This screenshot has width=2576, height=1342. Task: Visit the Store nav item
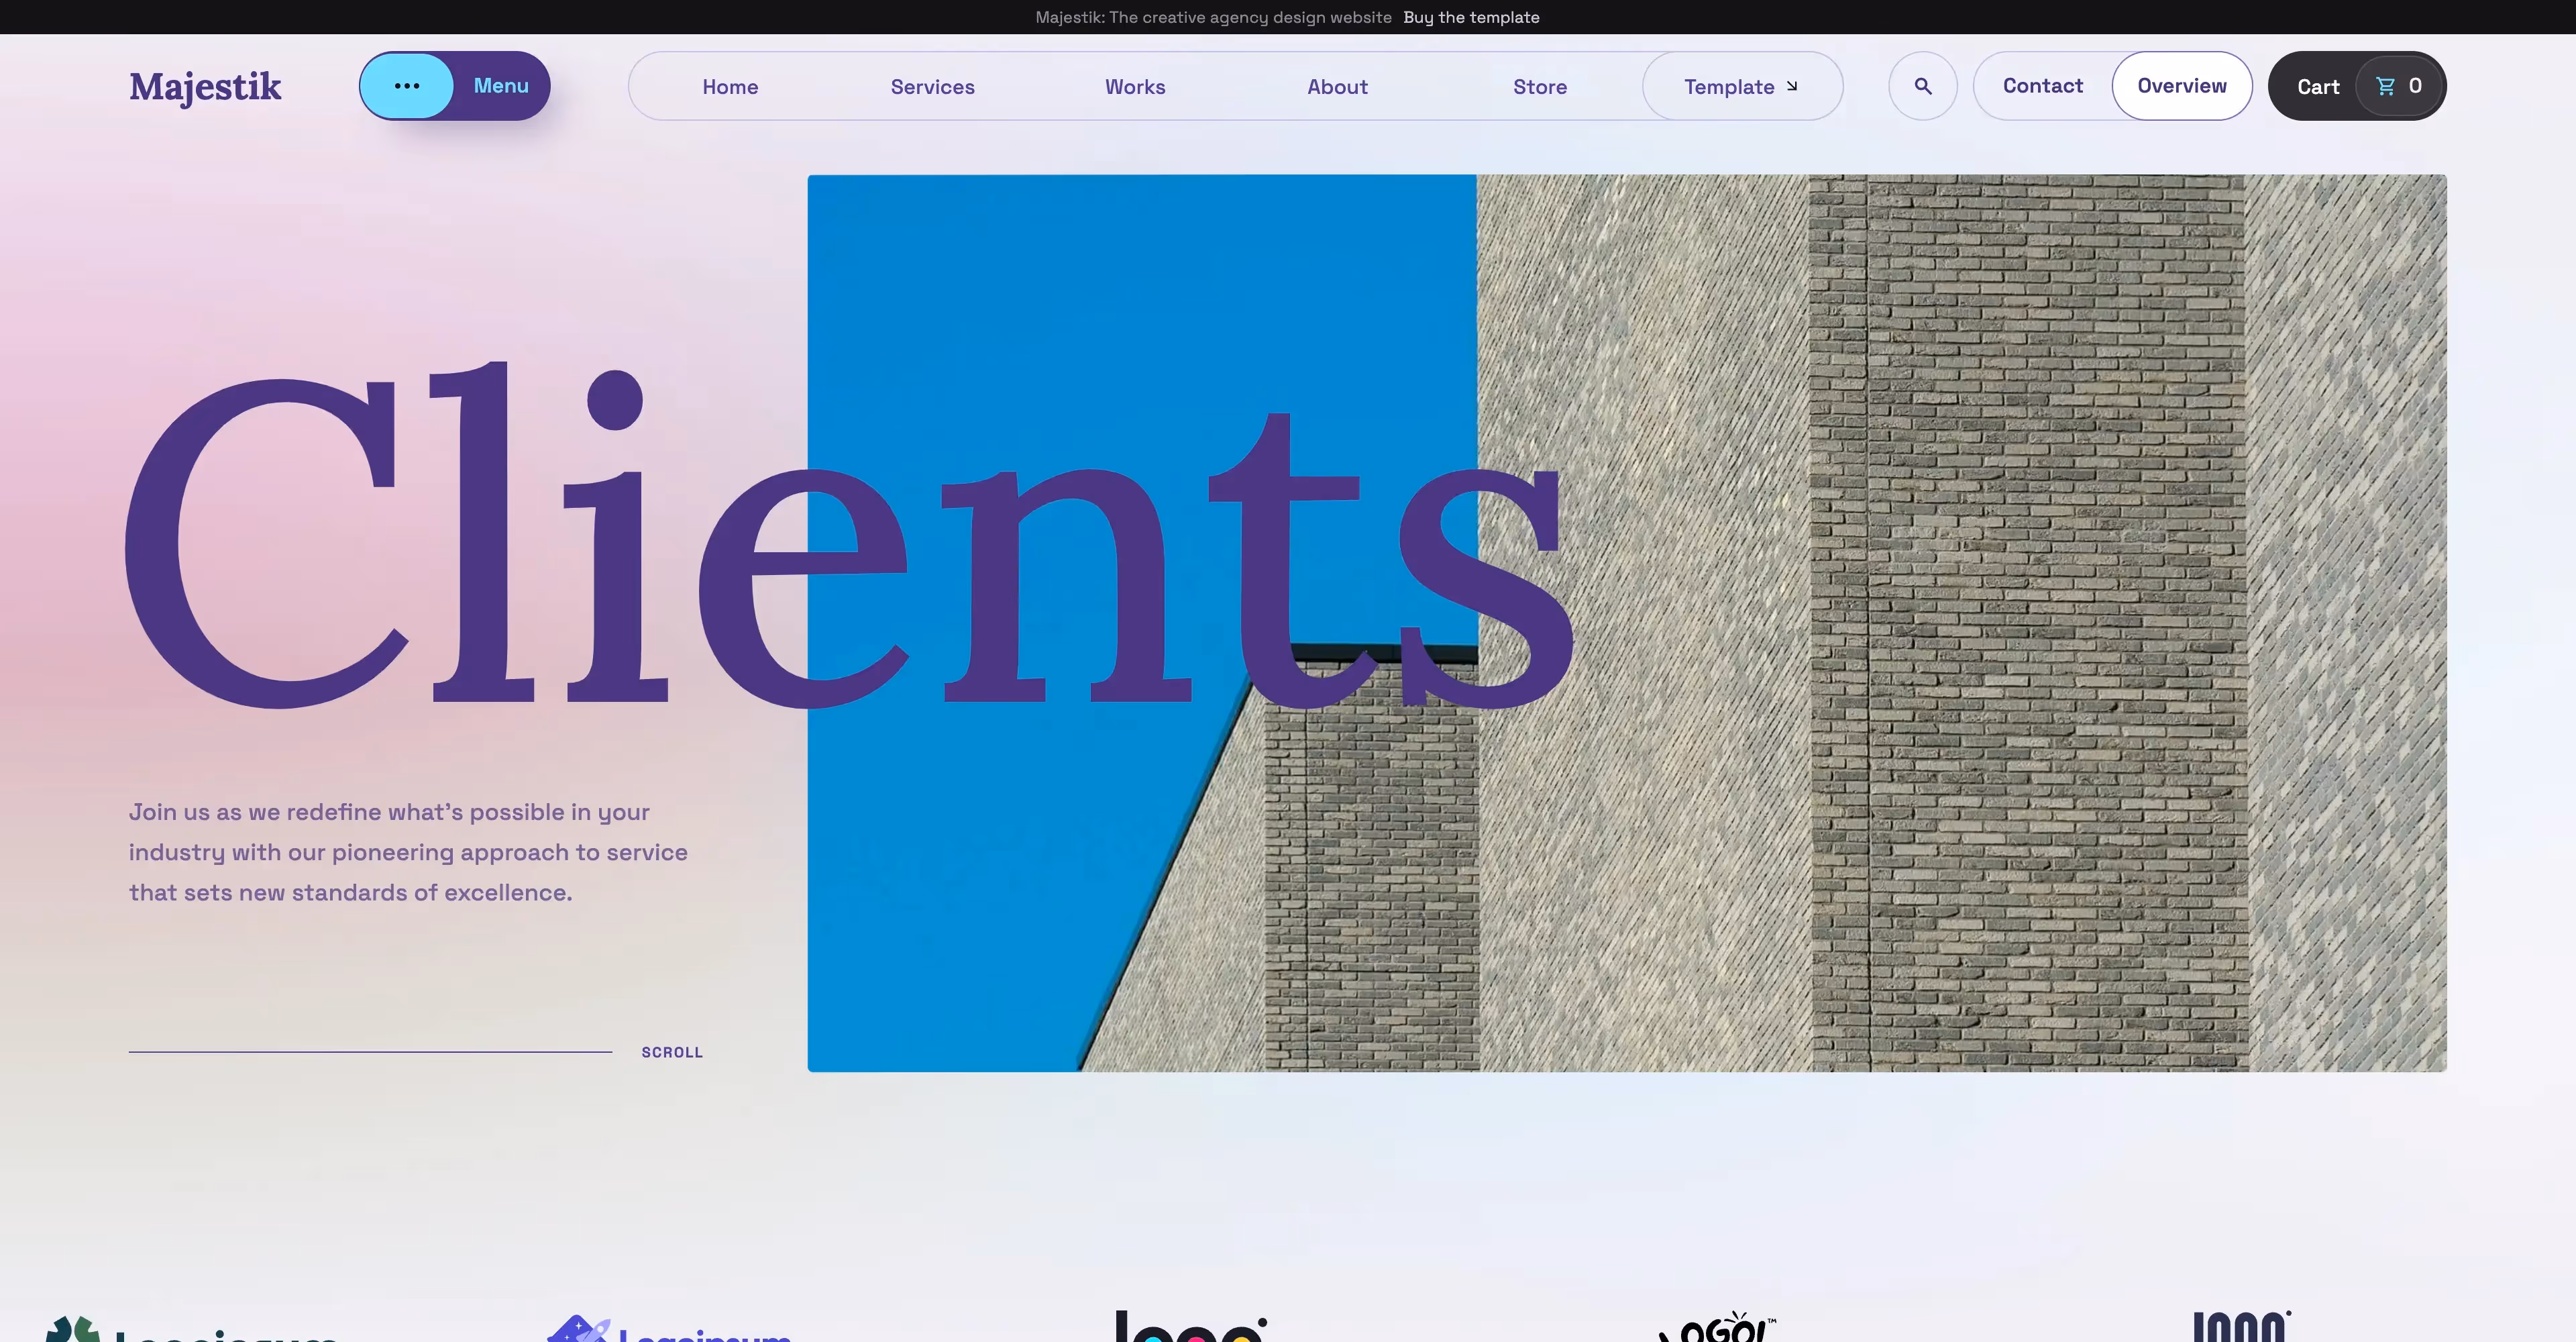(1540, 87)
